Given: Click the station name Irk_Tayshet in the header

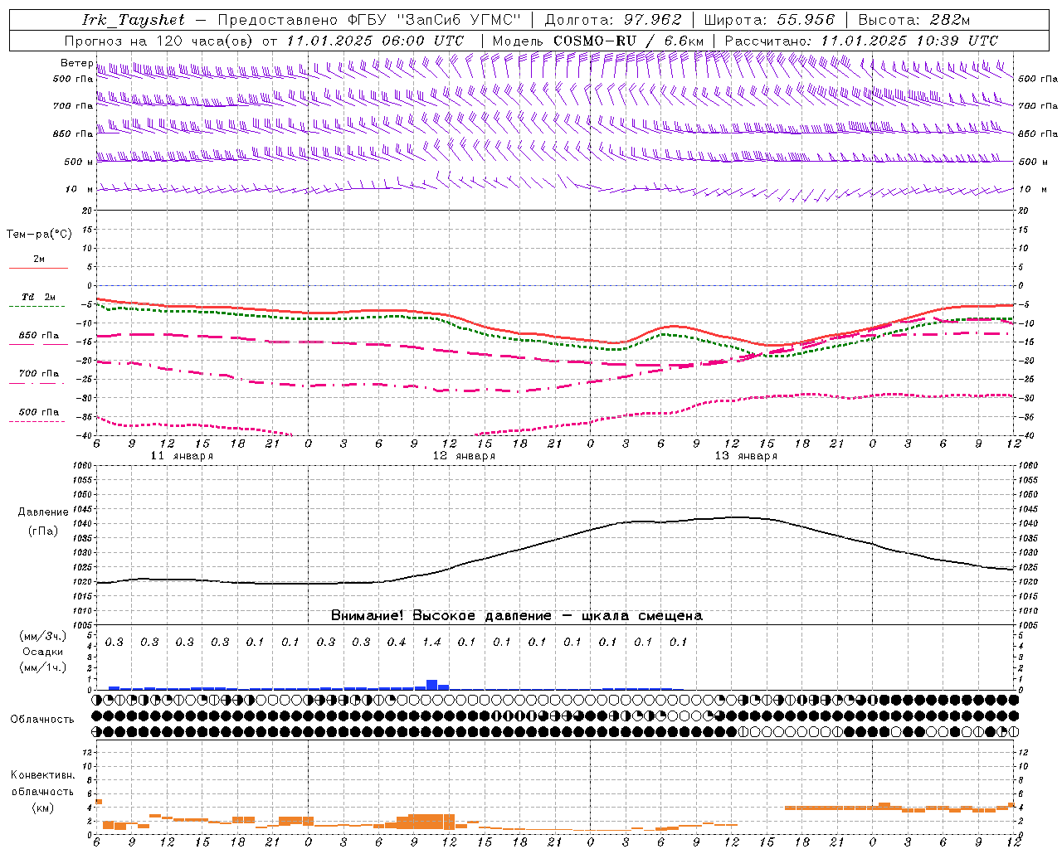Looking at the screenshot, I should point(134,20).
